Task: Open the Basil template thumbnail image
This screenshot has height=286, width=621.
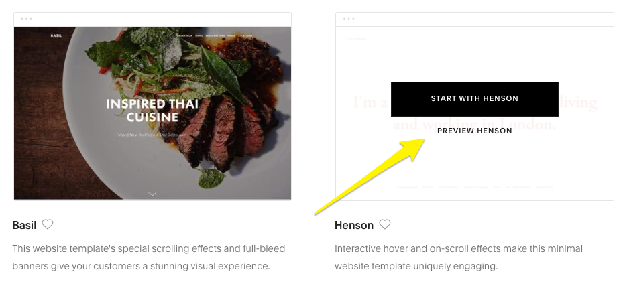Action: pyautogui.click(x=152, y=113)
